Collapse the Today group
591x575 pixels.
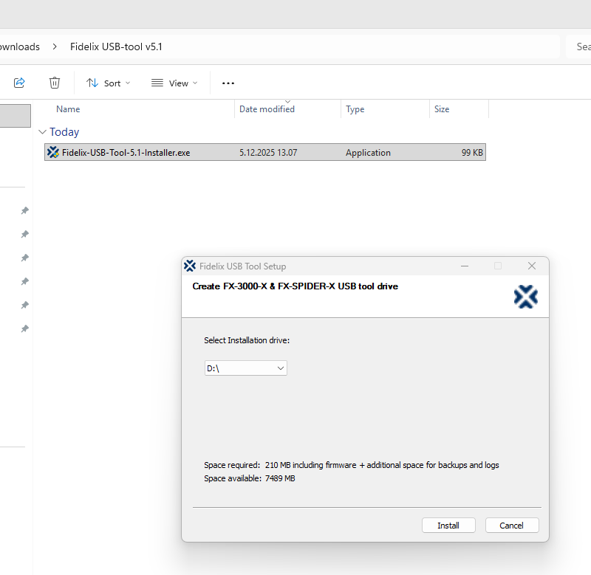(43, 131)
